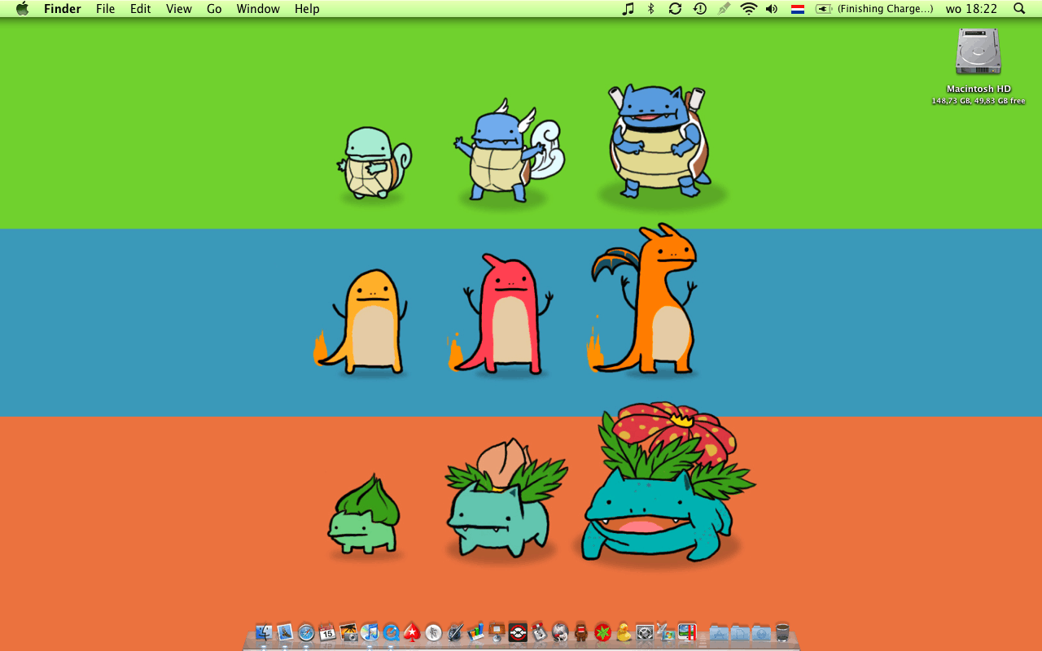
Task: Open Spotlight search magnifier
Action: coord(1019,9)
